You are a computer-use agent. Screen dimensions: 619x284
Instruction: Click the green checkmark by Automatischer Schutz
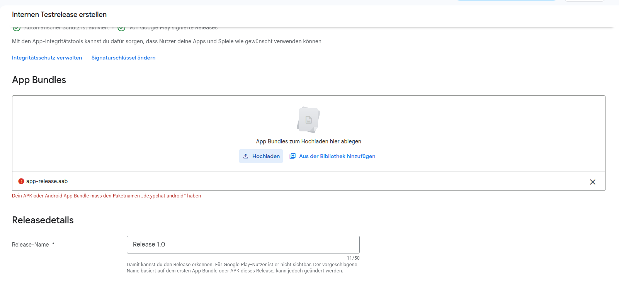click(17, 28)
